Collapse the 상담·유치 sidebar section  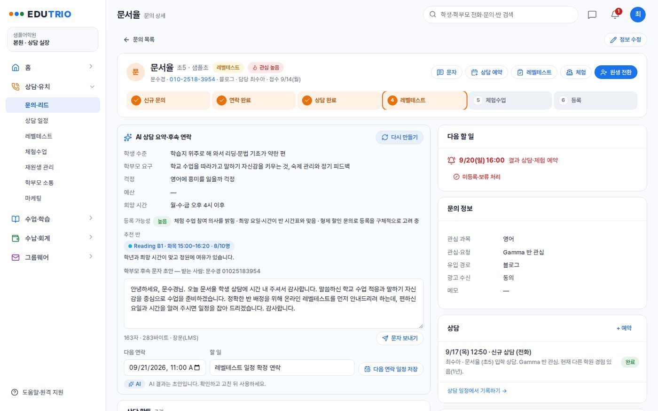[x=92, y=86]
